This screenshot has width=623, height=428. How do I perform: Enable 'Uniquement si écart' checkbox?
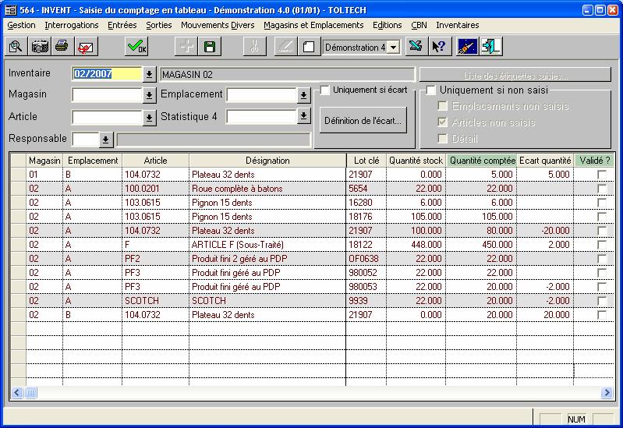pos(325,90)
